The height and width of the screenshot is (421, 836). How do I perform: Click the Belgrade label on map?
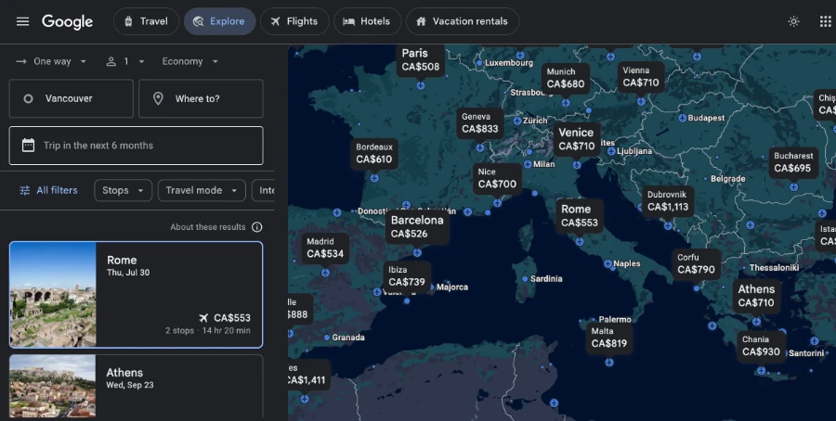pos(727,179)
